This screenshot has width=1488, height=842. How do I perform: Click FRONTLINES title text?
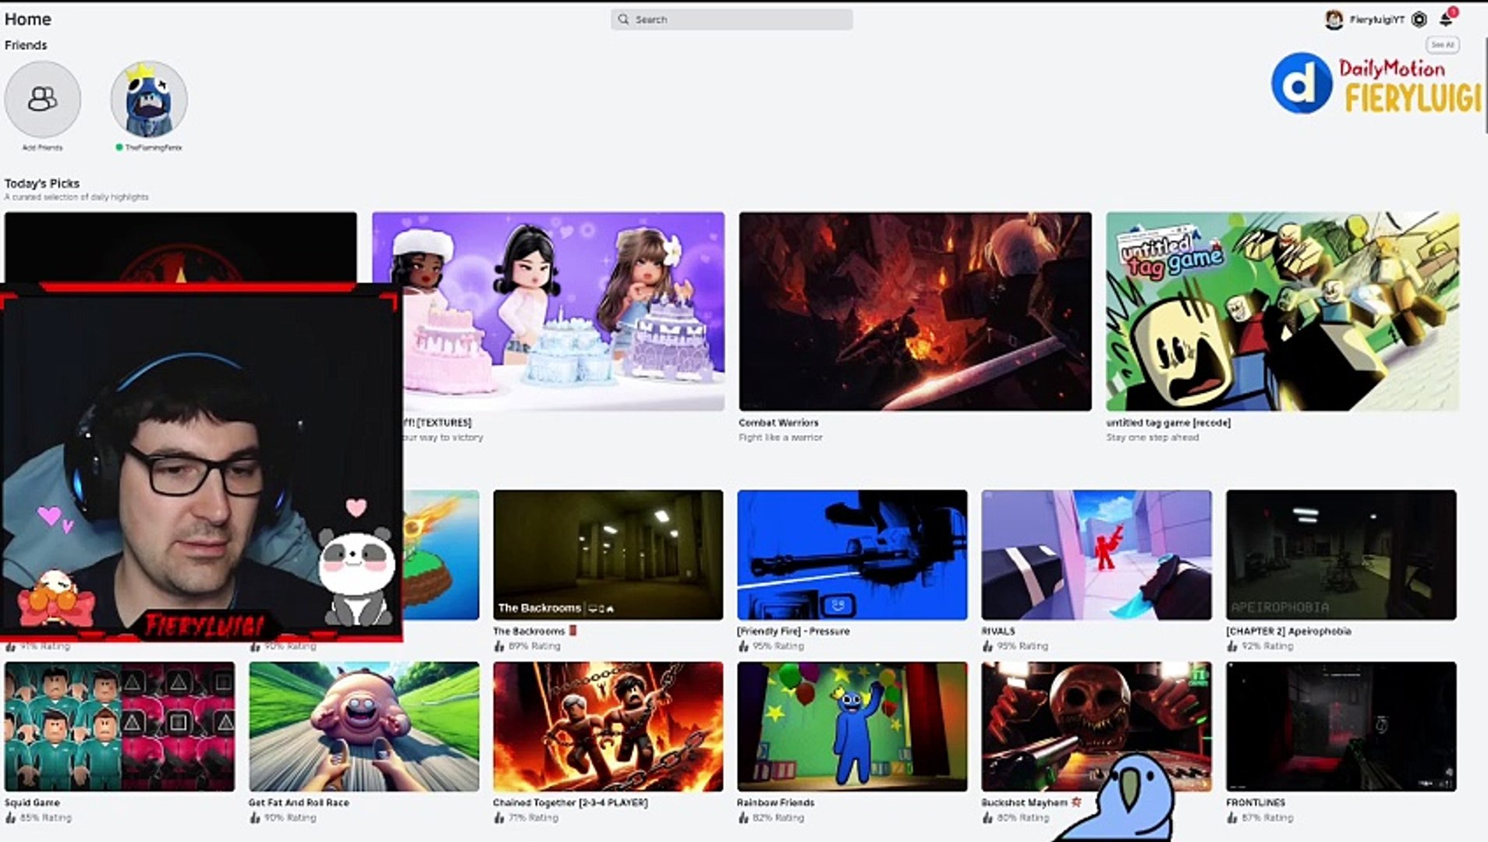tap(1256, 802)
